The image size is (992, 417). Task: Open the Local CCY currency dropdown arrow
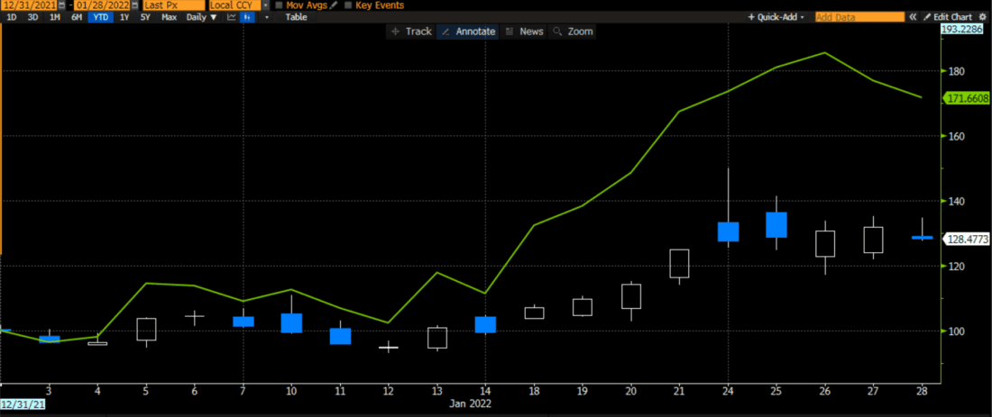tap(265, 5)
